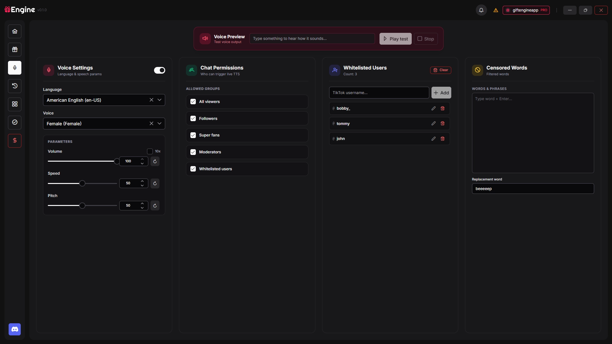Clear the Female voice selection
Viewport: 612px width, 344px height.
point(151,124)
